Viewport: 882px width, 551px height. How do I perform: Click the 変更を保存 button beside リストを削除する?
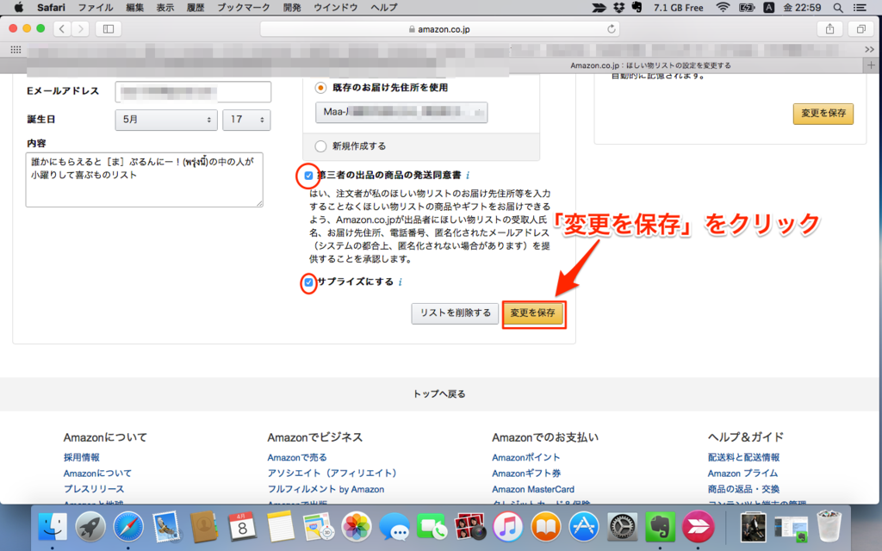click(532, 313)
